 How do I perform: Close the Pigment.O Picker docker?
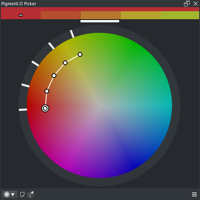196,4
